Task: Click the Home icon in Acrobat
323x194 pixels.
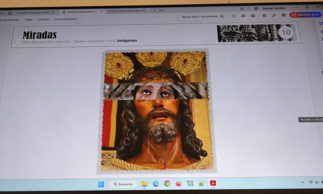Action: pos(10,13)
